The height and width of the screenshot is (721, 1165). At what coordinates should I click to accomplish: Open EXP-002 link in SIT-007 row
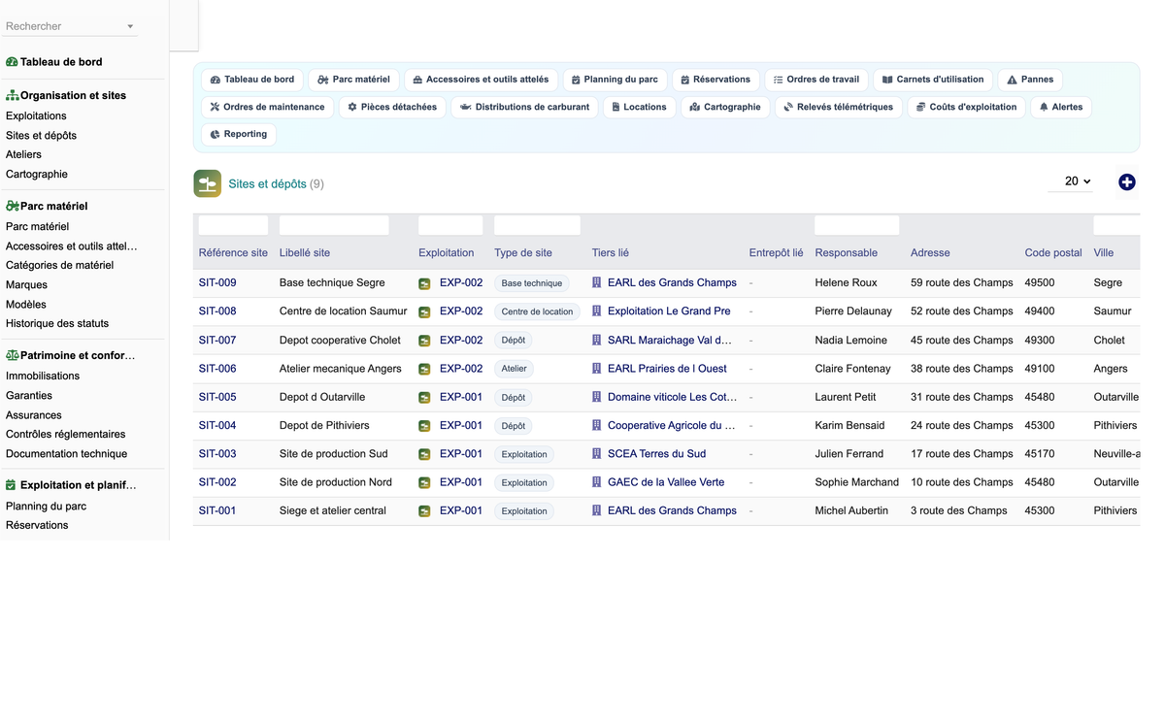tap(461, 341)
